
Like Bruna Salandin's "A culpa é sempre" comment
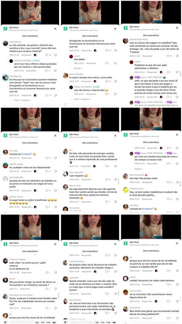[x=107, y=81]
